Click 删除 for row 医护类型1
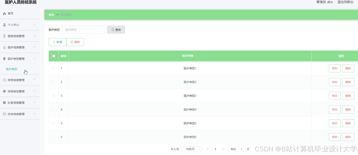Viewport: 358px width, 155px height. (x=348, y=68)
